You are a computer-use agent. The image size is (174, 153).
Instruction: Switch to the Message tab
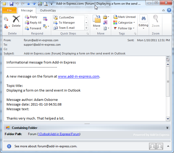tap(27, 10)
